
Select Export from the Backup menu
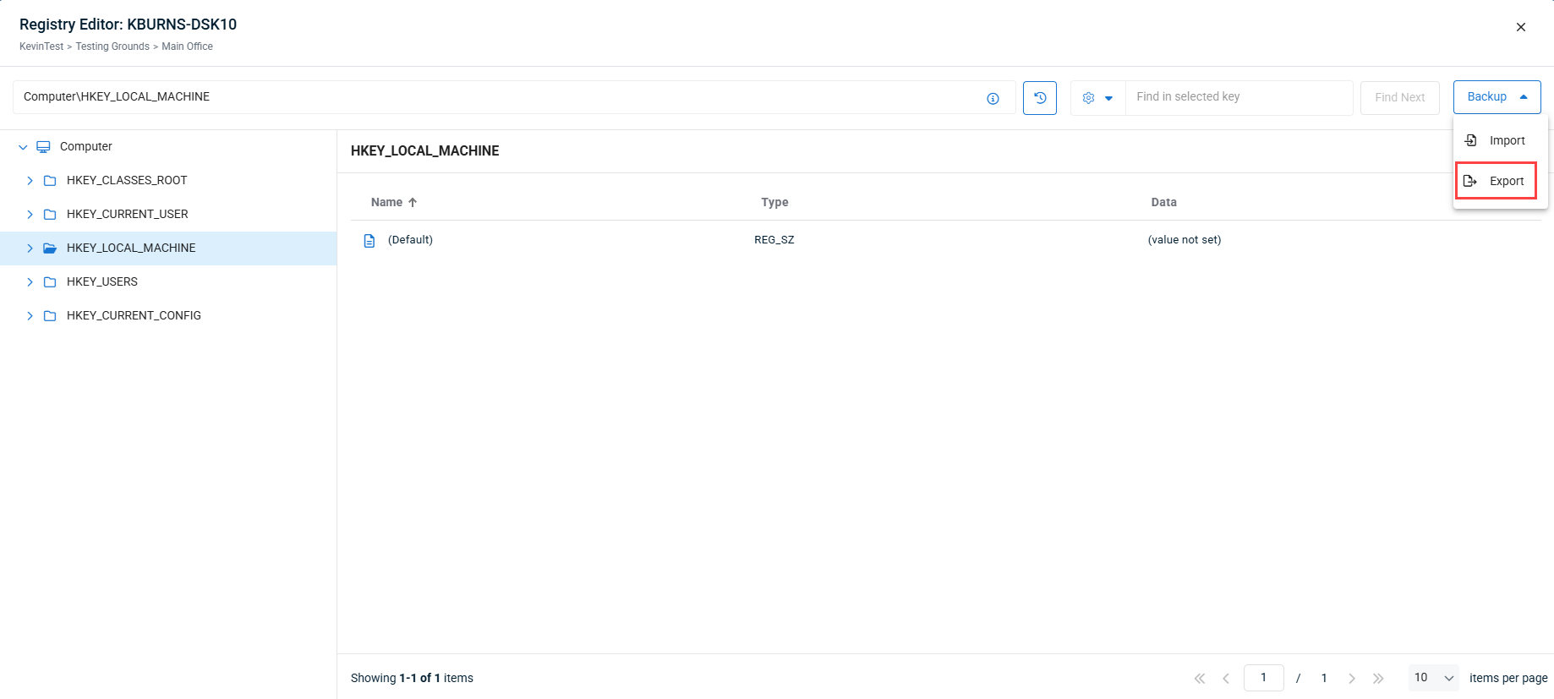(x=1496, y=181)
